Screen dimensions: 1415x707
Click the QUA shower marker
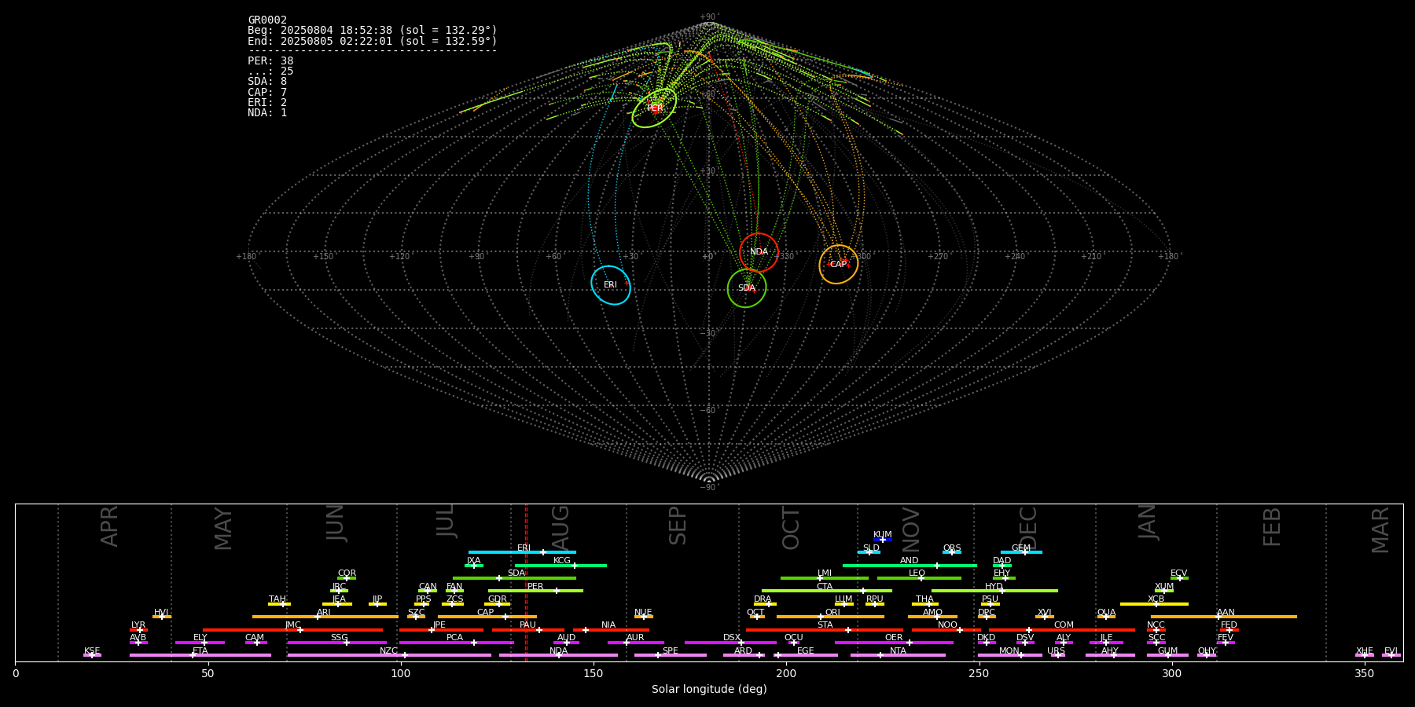coord(1106,617)
